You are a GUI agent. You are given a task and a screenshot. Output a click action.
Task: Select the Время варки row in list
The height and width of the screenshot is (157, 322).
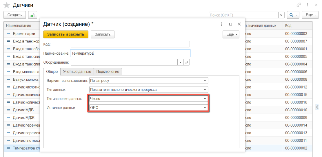22,34
